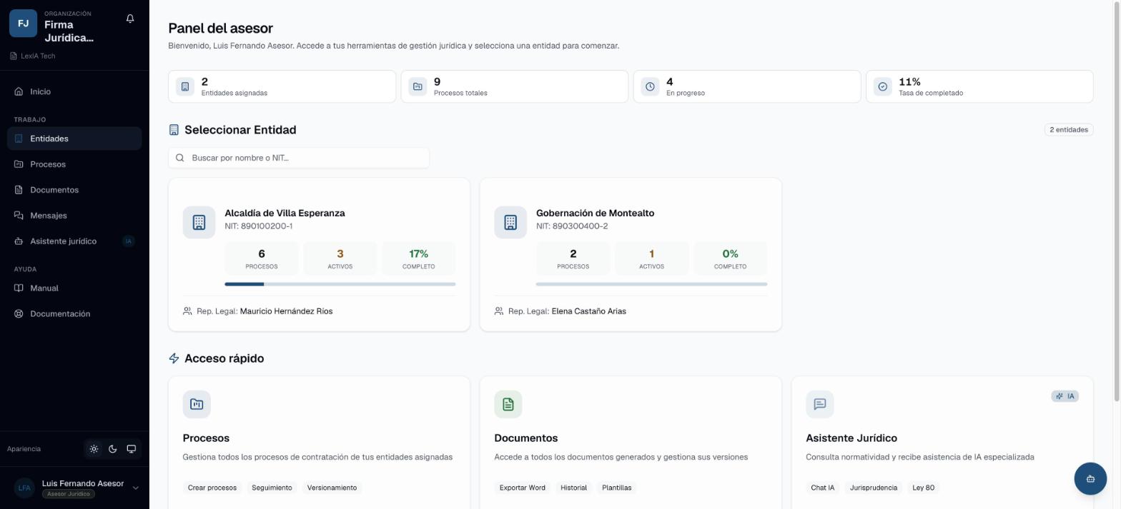The height and width of the screenshot is (509, 1121).
Task: Go to Inicio in the sidebar
Action: click(74, 91)
